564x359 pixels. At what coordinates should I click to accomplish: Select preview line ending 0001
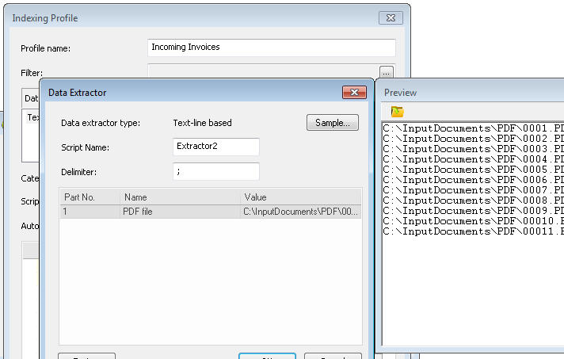[x=474, y=128]
